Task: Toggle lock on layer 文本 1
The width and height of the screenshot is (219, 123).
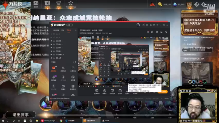Action: (x=54, y=41)
